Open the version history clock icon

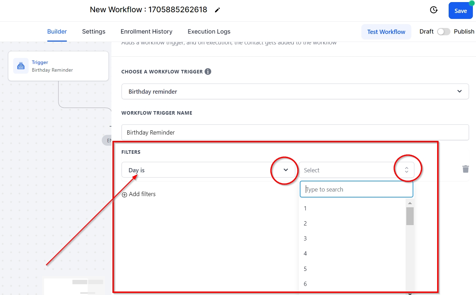434,10
